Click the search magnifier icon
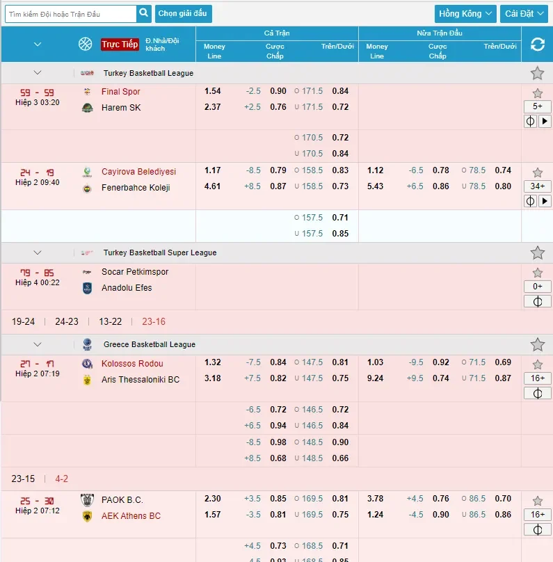The width and height of the screenshot is (553, 562). (x=144, y=14)
